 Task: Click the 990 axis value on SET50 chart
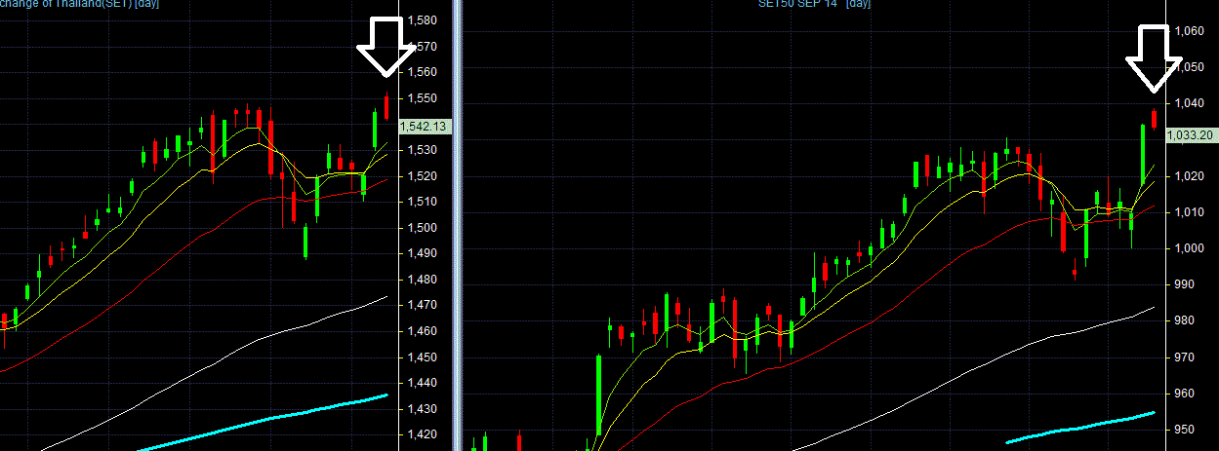1184,284
